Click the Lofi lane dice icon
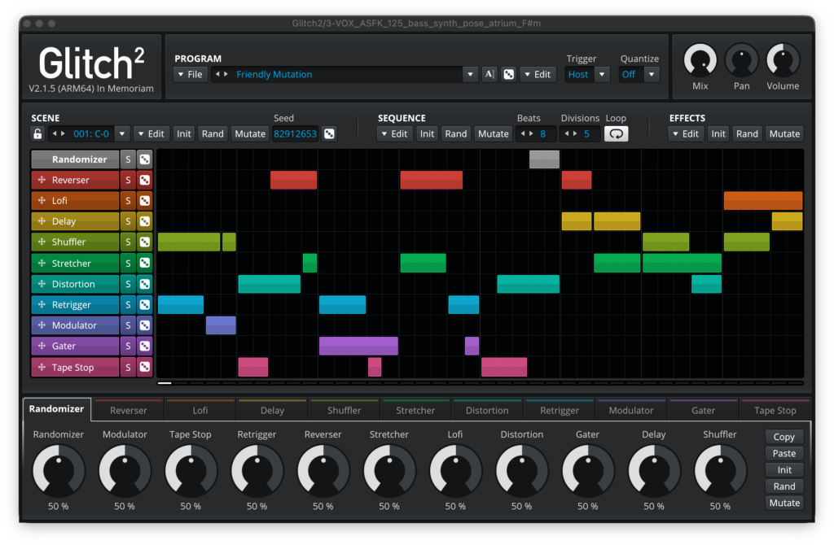This screenshot has width=834, height=545. tap(145, 201)
